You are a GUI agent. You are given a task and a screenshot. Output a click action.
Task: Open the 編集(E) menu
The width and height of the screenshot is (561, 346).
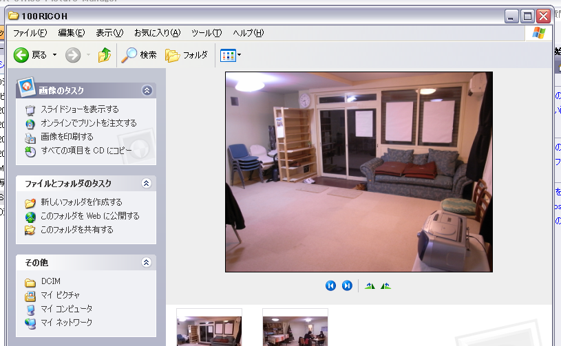[72, 33]
